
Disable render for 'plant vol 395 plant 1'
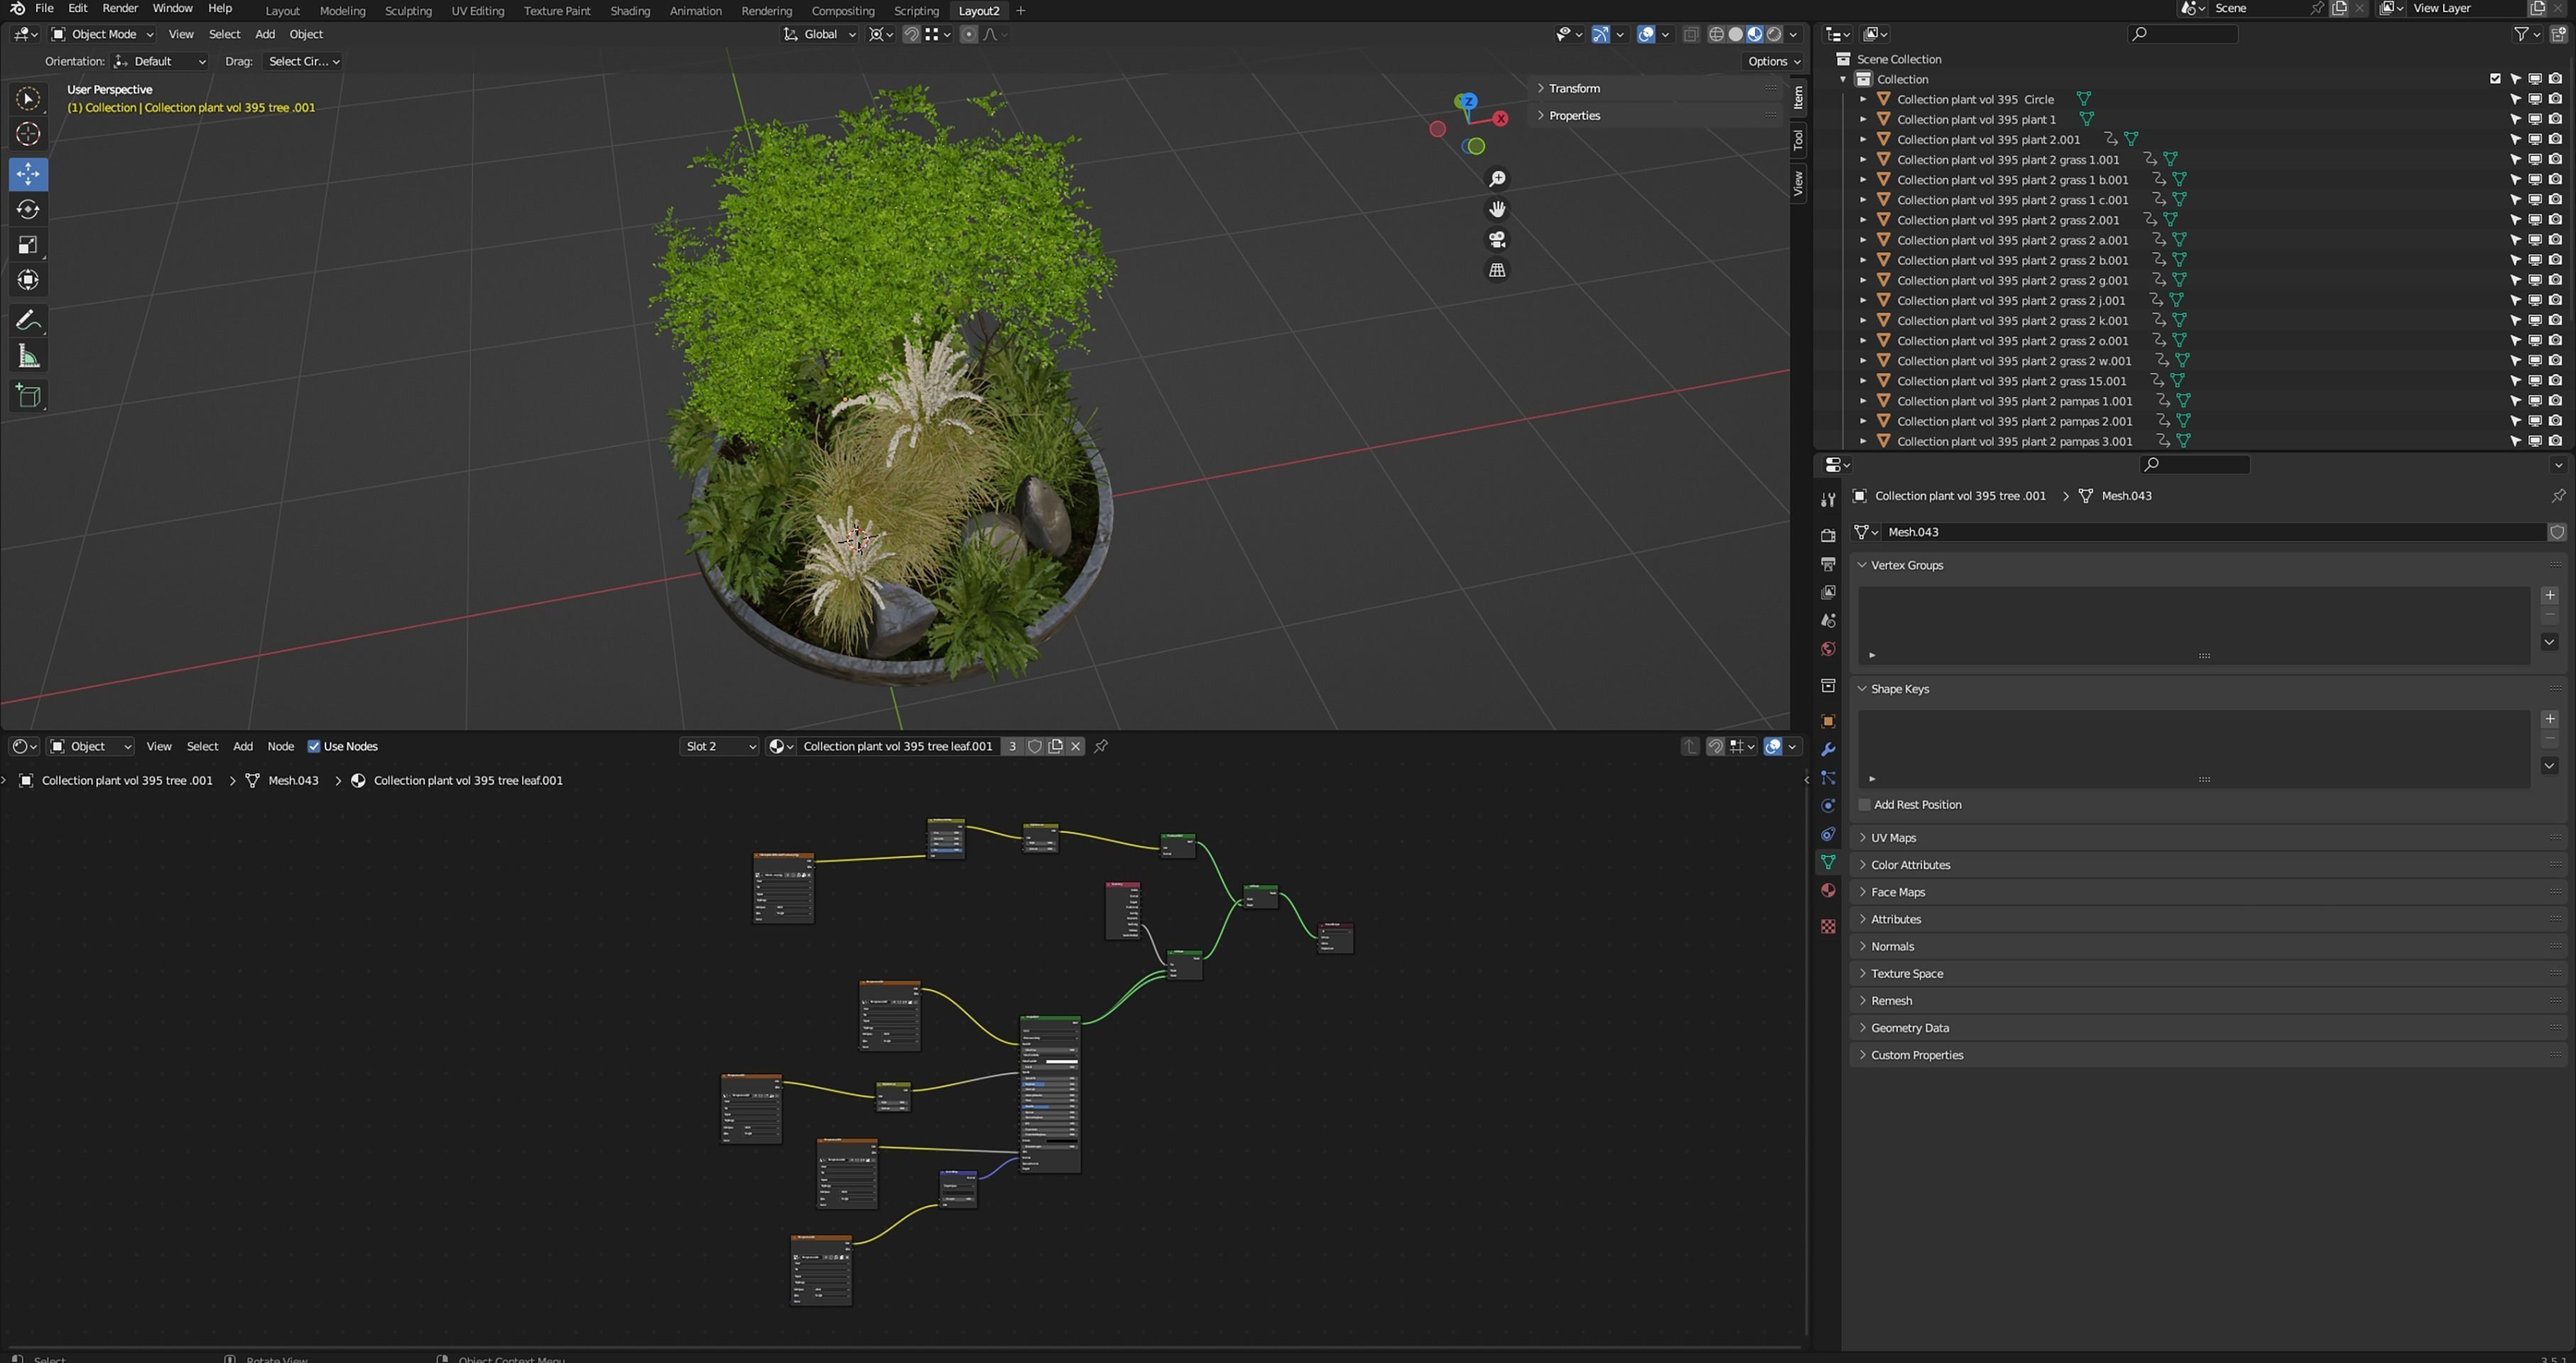pos(2555,119)
